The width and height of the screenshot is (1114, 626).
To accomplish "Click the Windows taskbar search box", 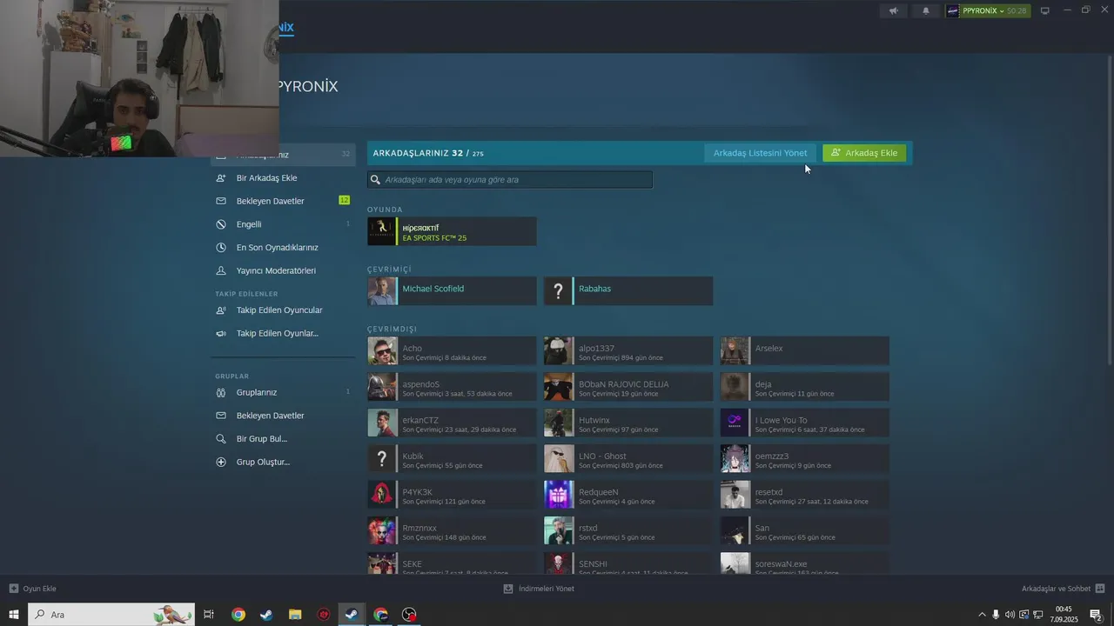I will coord(111,615).
